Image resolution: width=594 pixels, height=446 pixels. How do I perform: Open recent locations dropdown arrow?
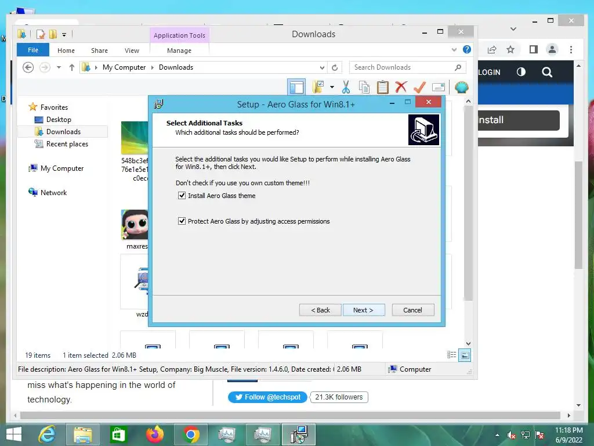[59, 67]
